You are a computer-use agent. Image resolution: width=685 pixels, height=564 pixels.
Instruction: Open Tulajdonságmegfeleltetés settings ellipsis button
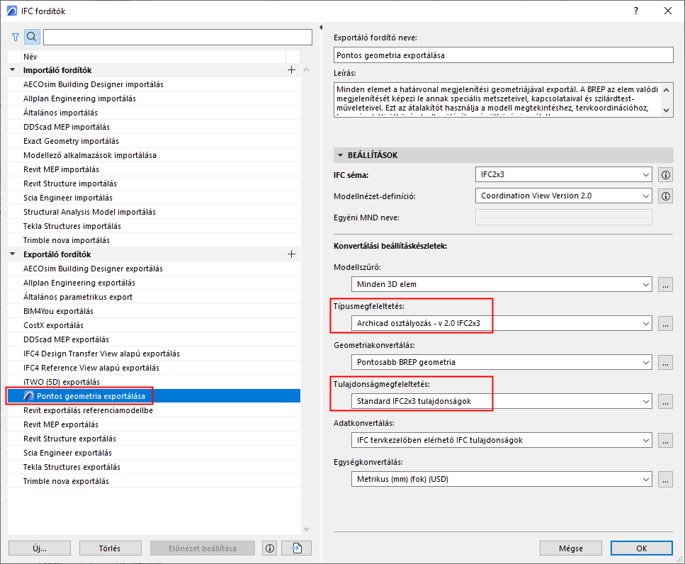[665, 402]
